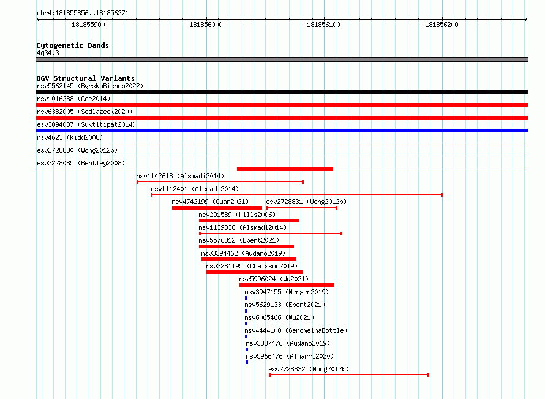The width and height of the screenshot is (545, 399).
Task: Click the thick blue esv3894087 bar
Action: [282, 131]
